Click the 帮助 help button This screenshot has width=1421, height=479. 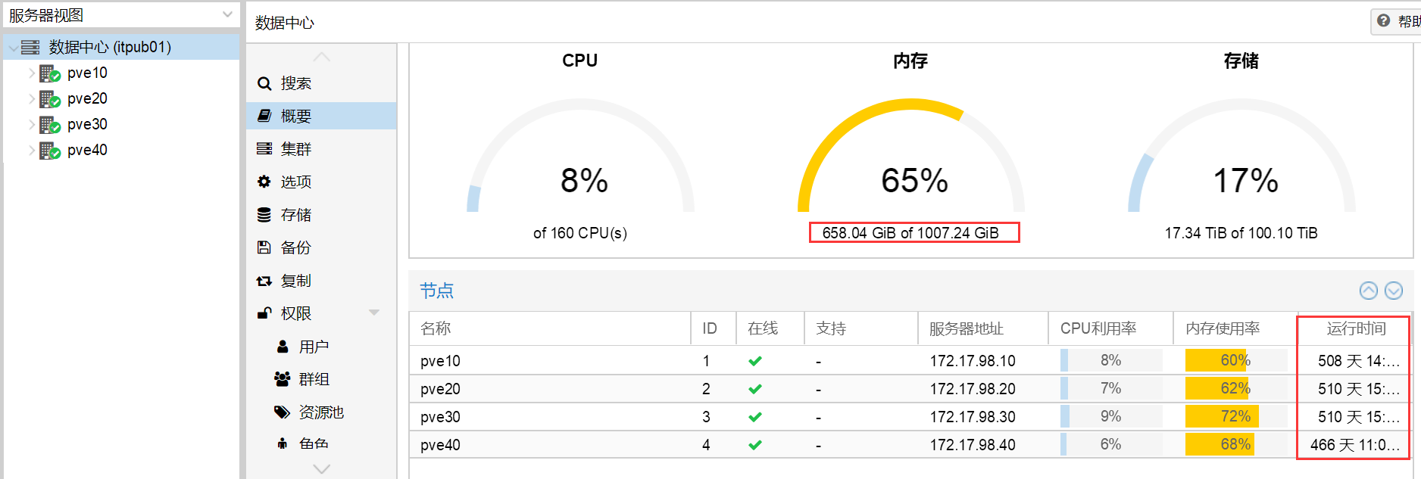(x=1397, y=21)
